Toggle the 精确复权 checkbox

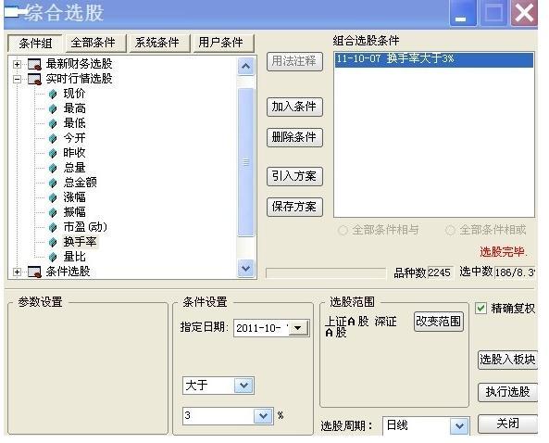pyautogui.click(x=480, y=309)
